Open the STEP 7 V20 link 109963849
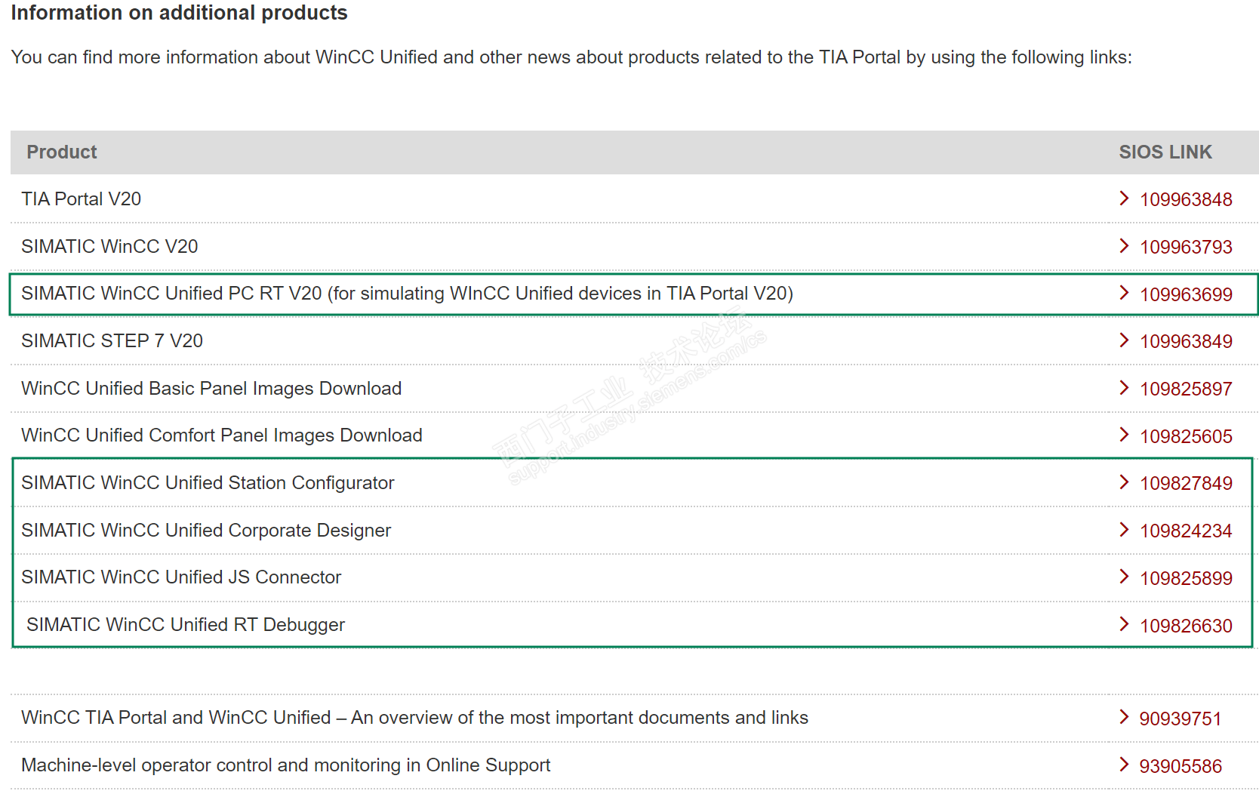1259x791 pixels. [x=1185, y=342]
